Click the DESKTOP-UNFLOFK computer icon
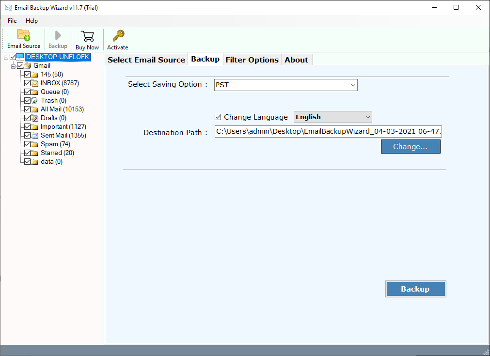Screen dimensions: 490x356 pyautogui.click(x=20, y=57)
